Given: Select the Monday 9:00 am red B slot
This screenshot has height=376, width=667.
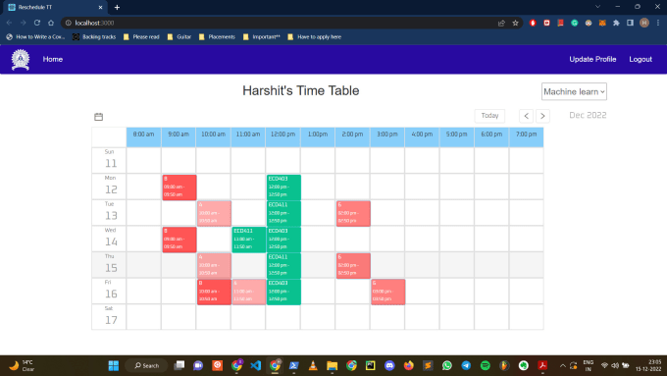Looking at the screenshot, I should [180, 187].
